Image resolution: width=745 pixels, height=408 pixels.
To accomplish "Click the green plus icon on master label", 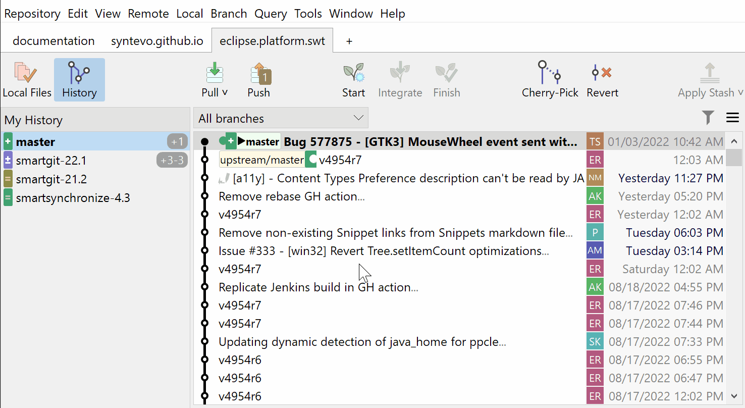I will point(231,141).
